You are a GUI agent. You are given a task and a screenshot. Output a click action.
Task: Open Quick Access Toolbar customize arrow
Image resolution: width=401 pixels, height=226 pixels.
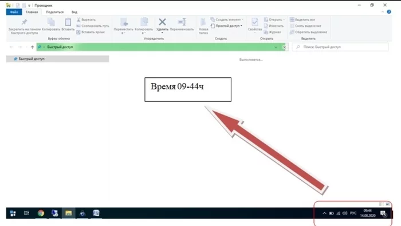(29, 5)
